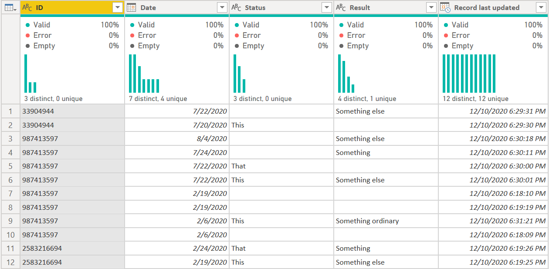Select the Result column header
Viewport: 549px width, 269px height.
click(x=386, y=7)
